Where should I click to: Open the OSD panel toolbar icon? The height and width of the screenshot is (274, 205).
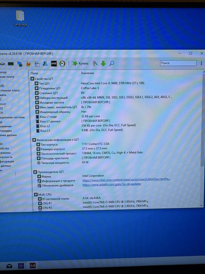tap(54, 63)
